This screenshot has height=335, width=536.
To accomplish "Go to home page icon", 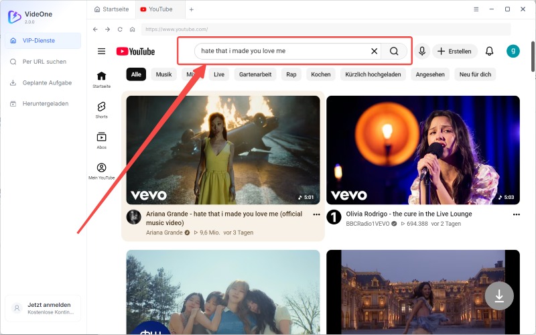I will [132, 29].
